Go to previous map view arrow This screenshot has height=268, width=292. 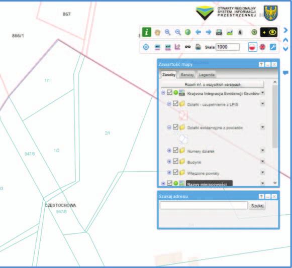198,32
